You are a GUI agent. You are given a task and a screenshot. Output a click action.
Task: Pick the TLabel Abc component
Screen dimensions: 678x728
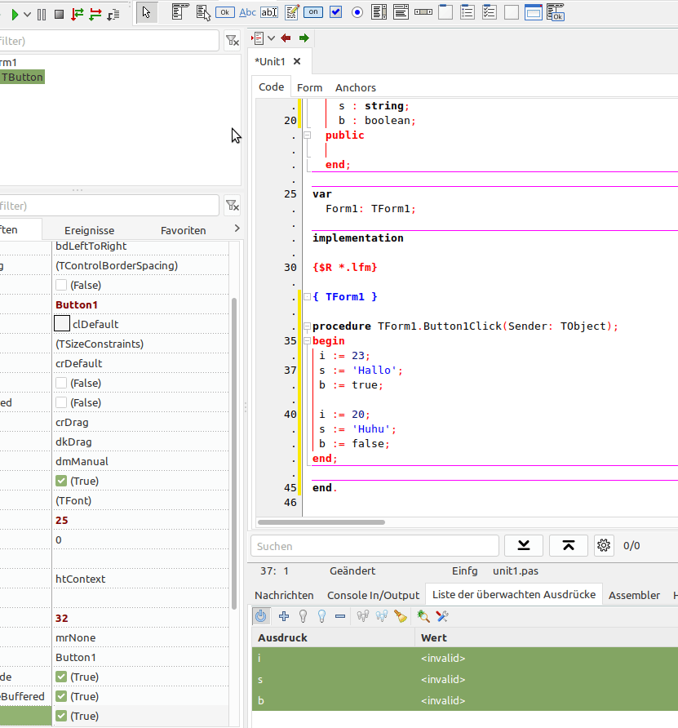[247, 12]
